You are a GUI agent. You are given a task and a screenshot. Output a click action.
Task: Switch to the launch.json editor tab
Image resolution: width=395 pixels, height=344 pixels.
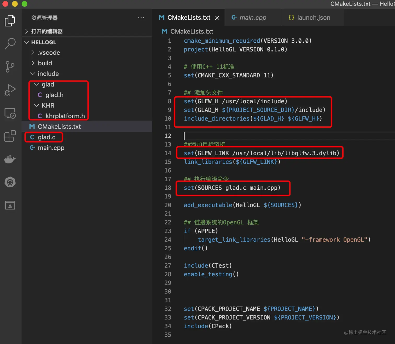[313, 18]
